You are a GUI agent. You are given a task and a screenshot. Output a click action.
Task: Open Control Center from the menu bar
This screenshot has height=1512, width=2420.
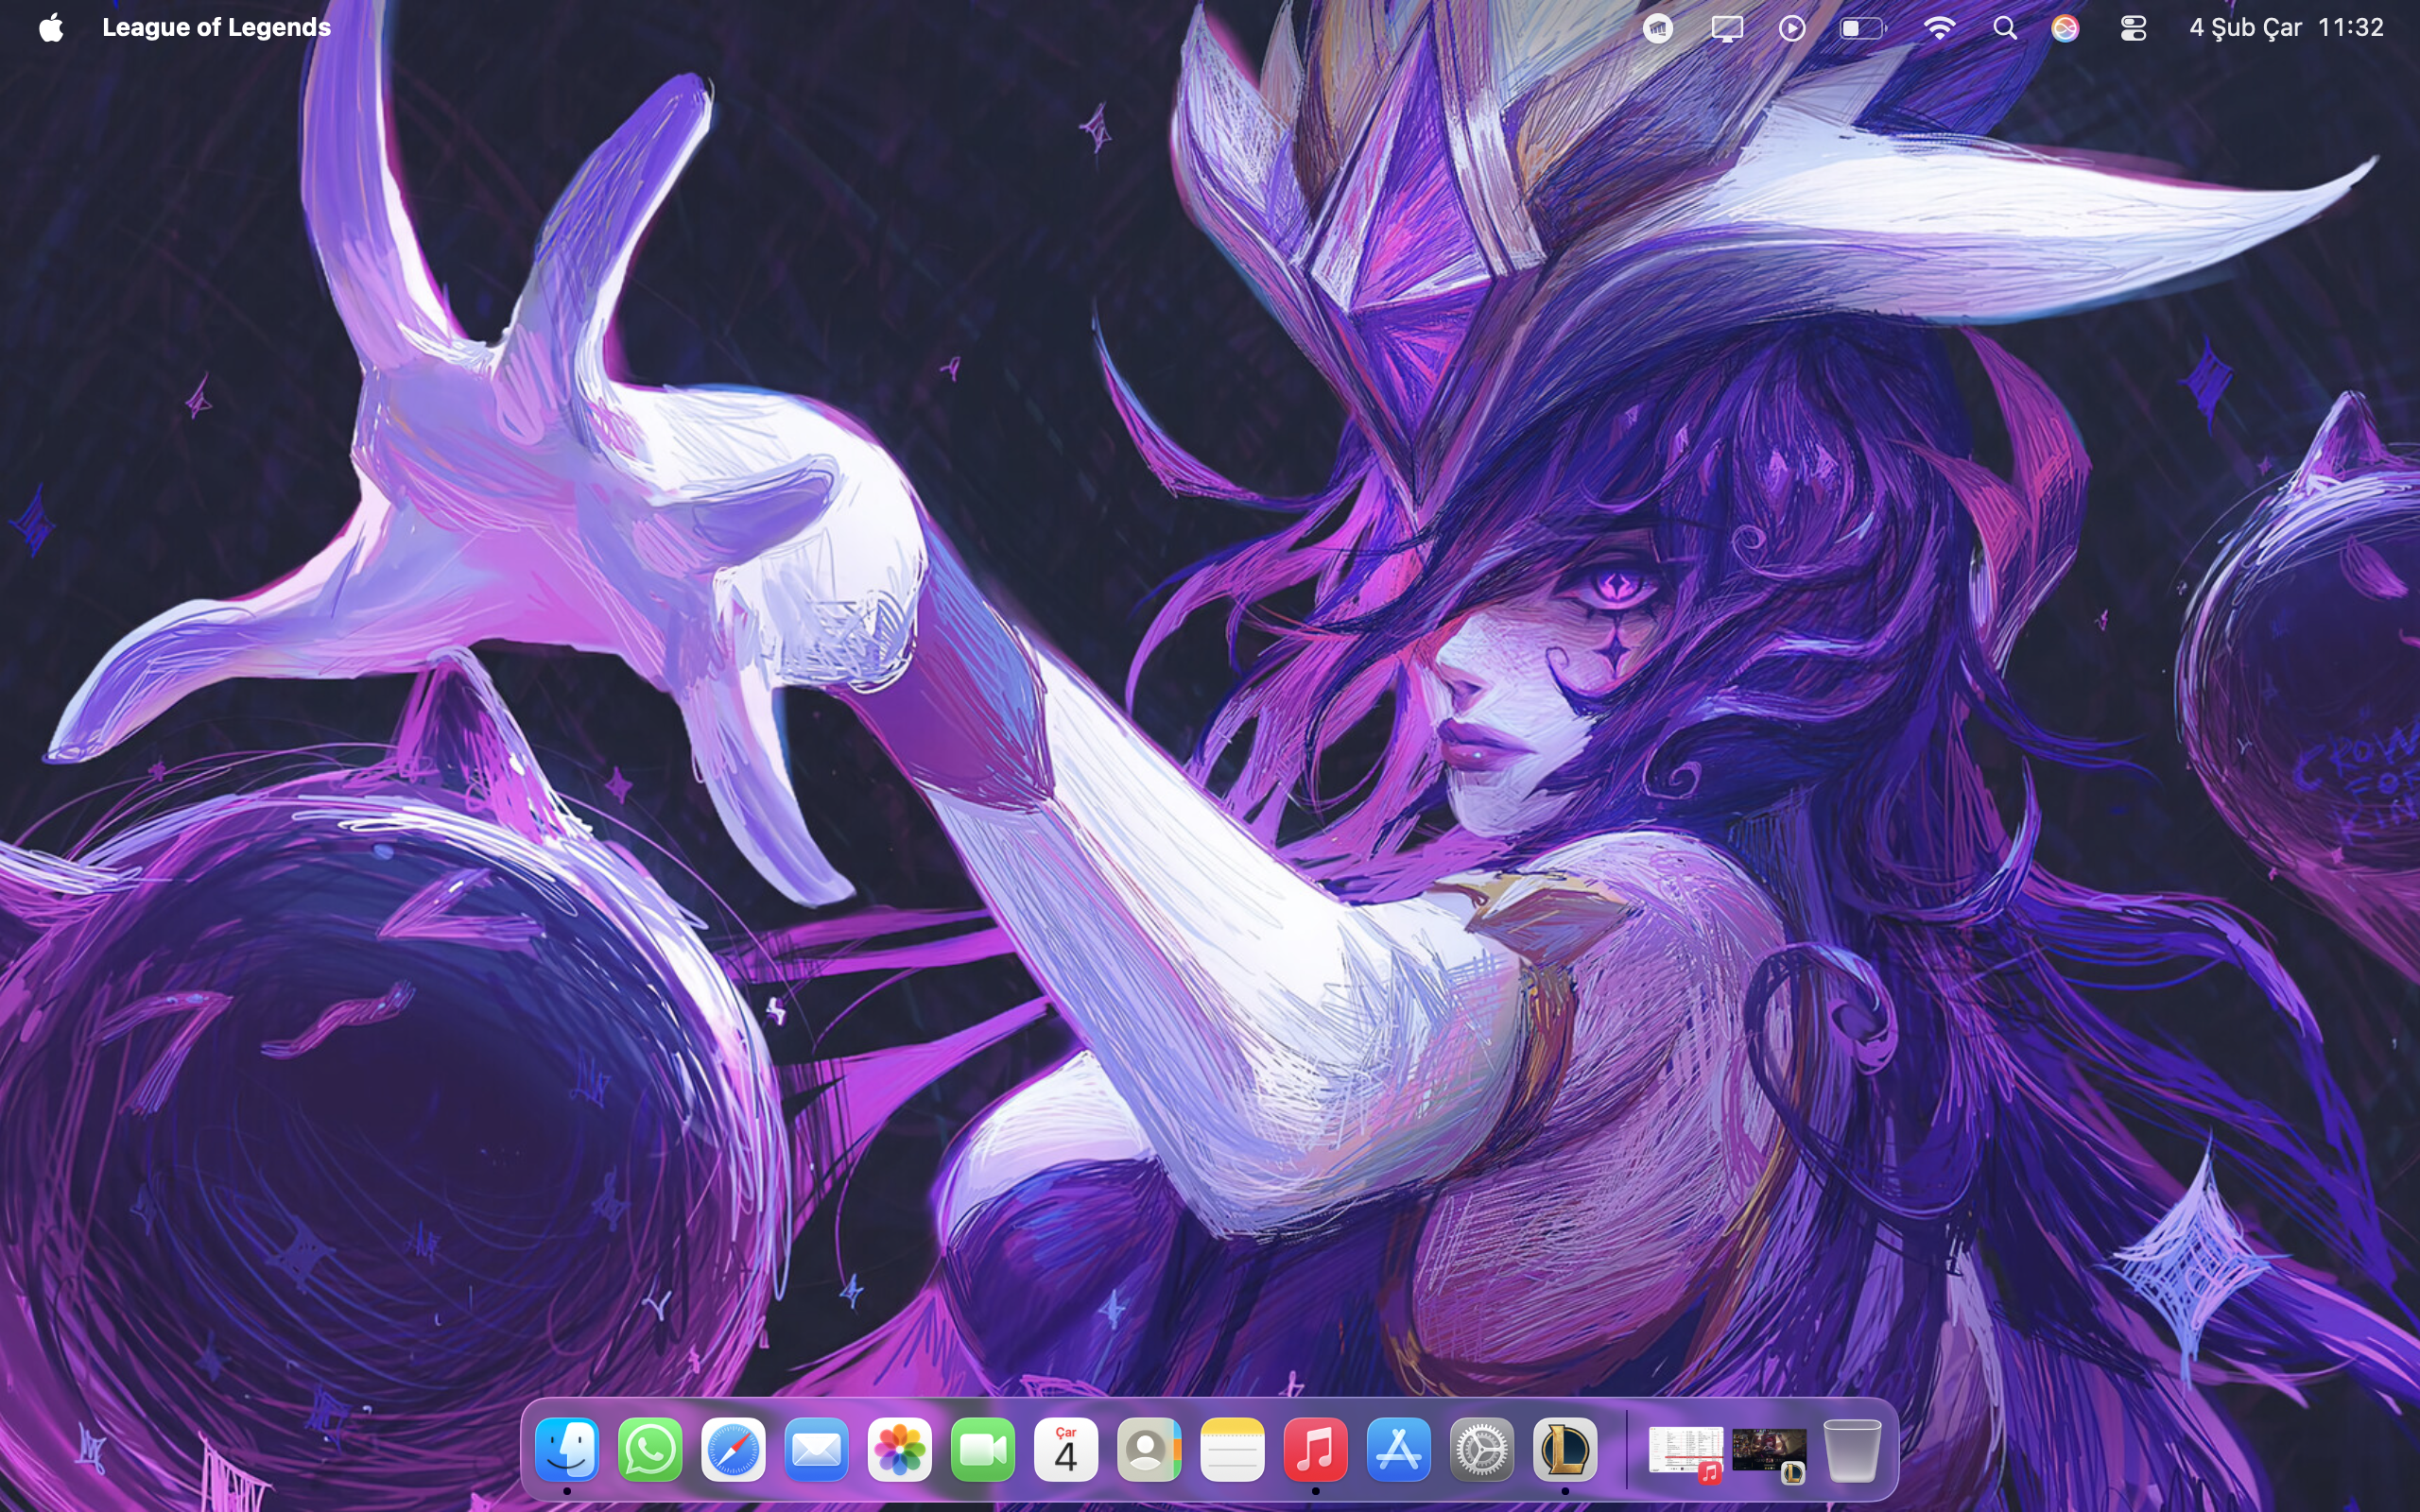(2133, 28)
